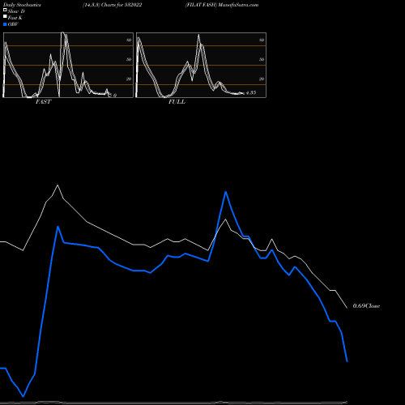Click the 80 axis label in FAST chart
Screen dimensions: 405x405
click(129, 40)
